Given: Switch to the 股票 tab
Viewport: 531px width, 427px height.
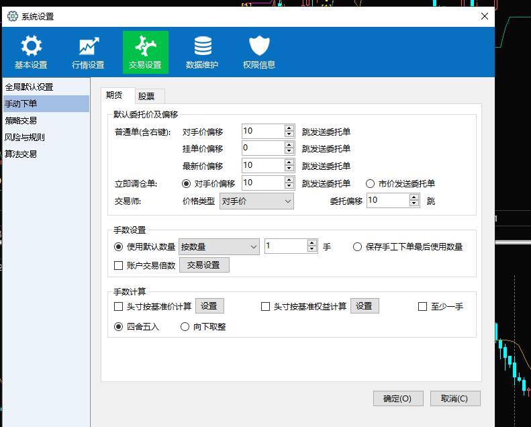Looking at the screenshot, I should click(146, 97).
